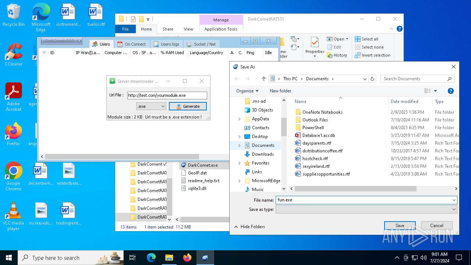Click the File name input field

(364, 200)
